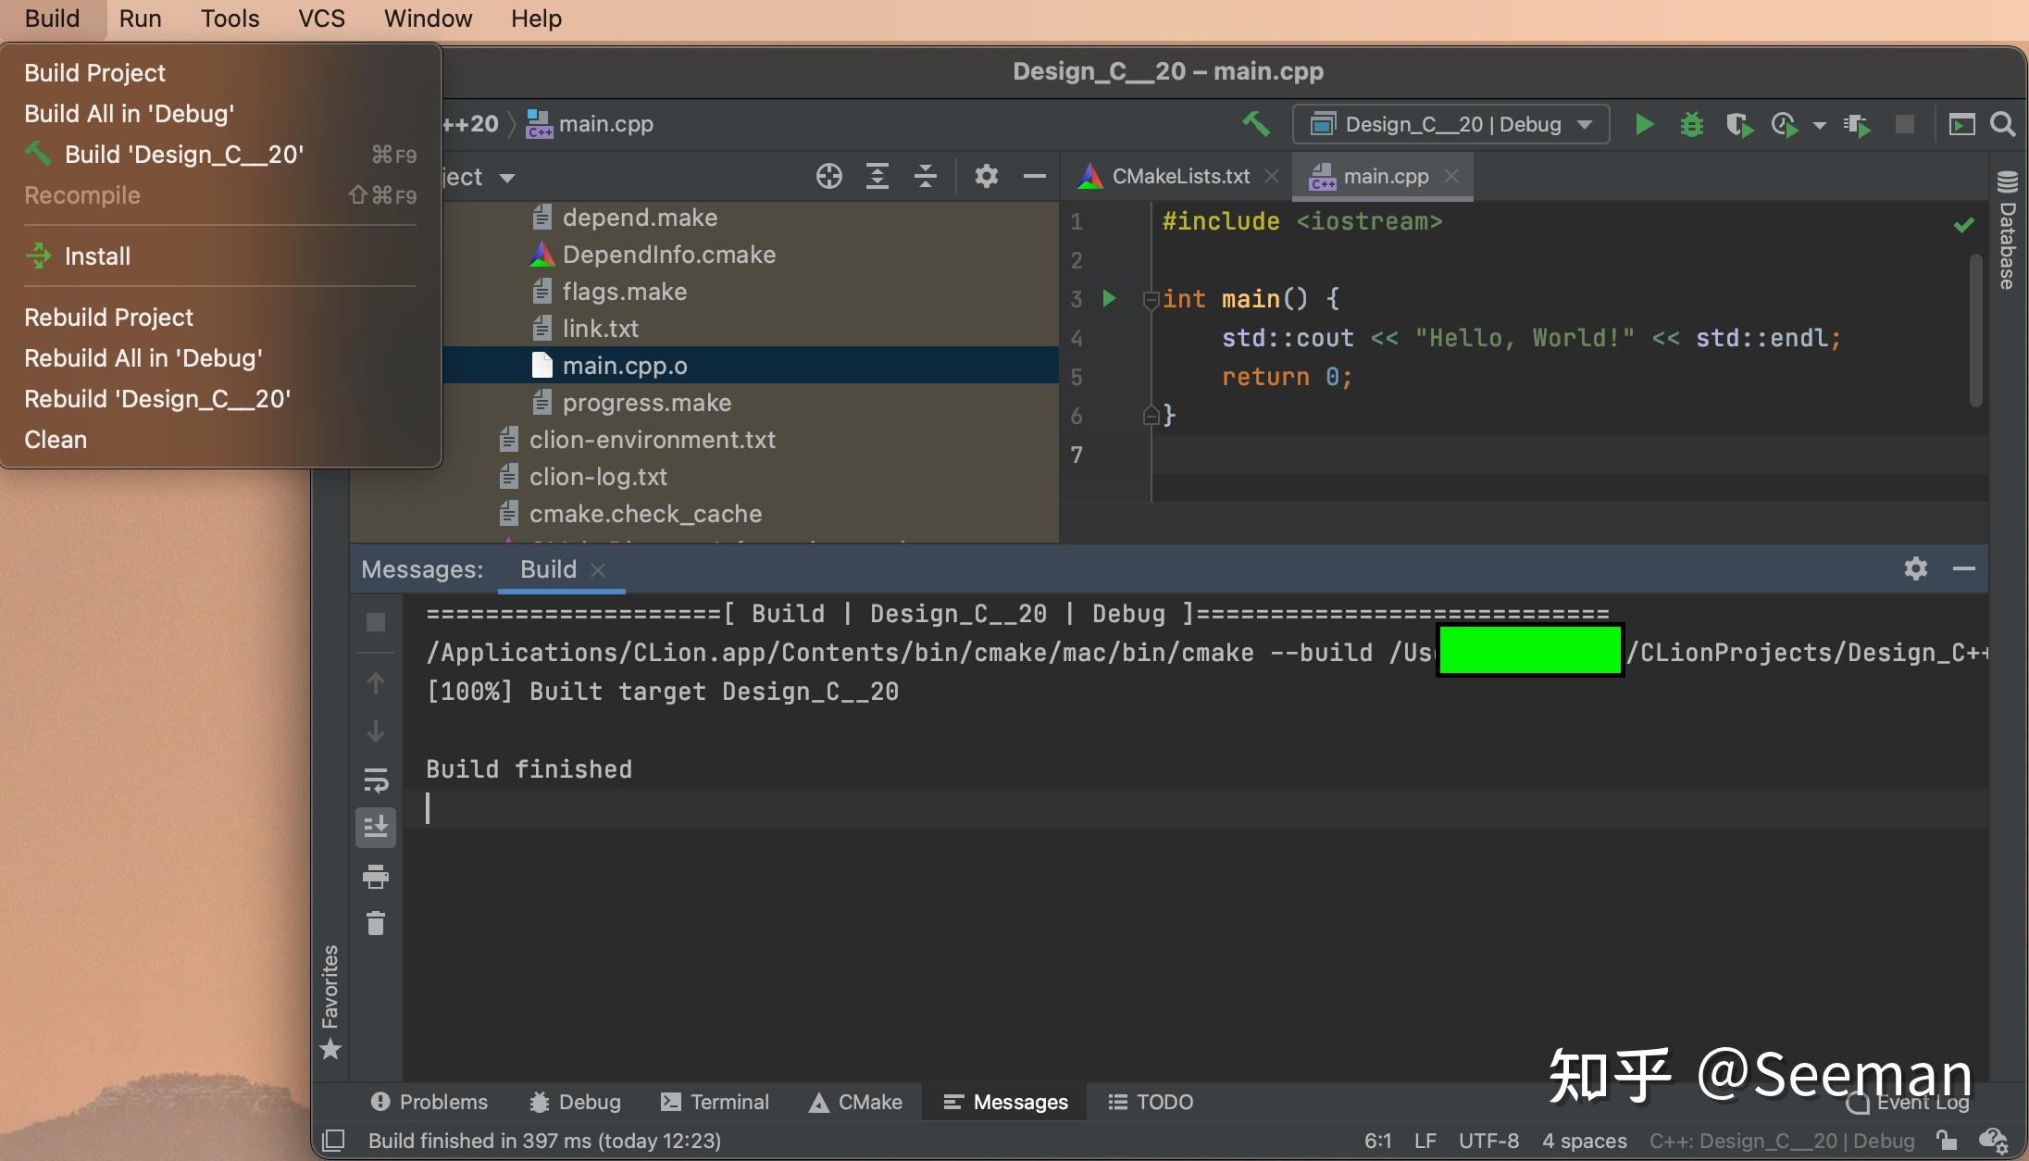Click the editor's vertical scrollbar
The image size is (2029, 1161).
(x=1975, y=329)
